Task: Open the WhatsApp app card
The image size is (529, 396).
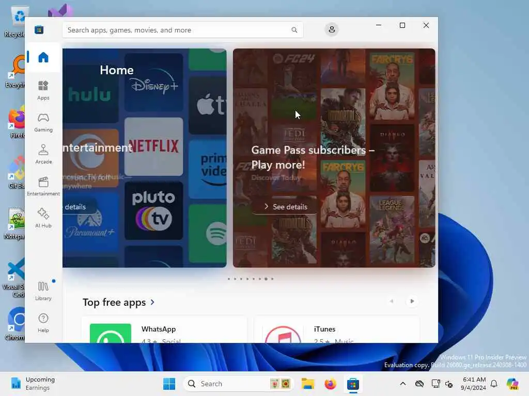Action: click(164, 329)
